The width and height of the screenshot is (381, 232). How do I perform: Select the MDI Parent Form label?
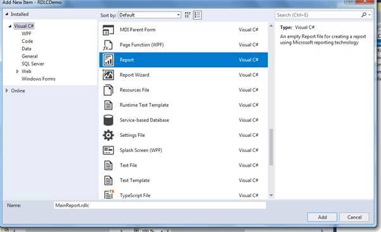pos(137,30)
